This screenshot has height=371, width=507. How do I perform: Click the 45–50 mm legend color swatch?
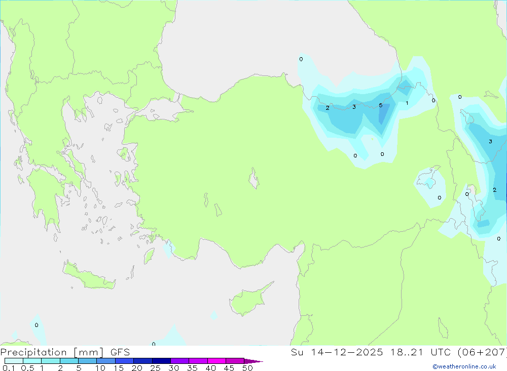(x=235, y=361)
